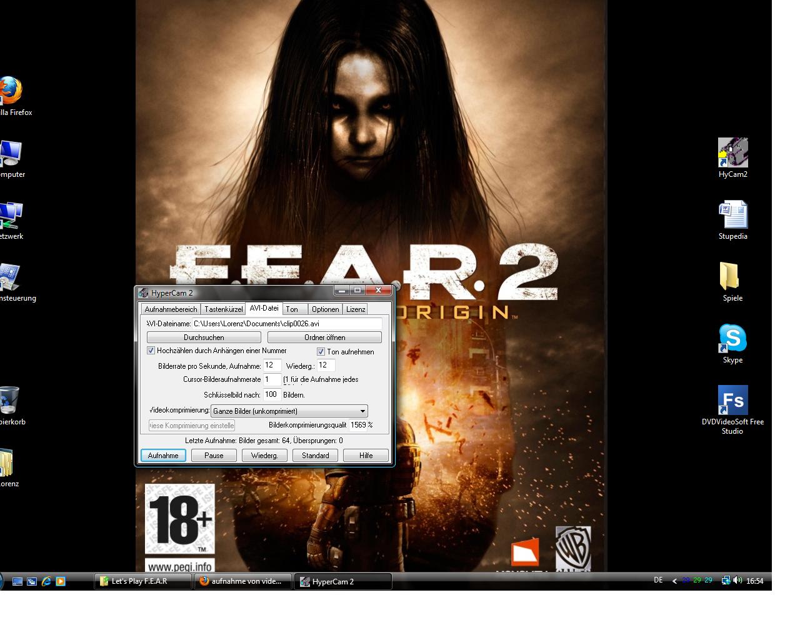Click the AVI-Dateiname path field
Viewport: 800px width, 640px height.
[x=287, y=324]
